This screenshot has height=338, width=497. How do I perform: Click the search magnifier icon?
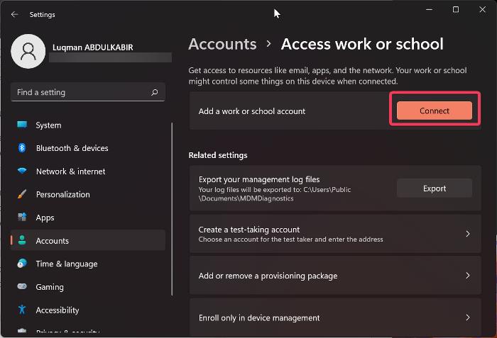coord(155,92)
